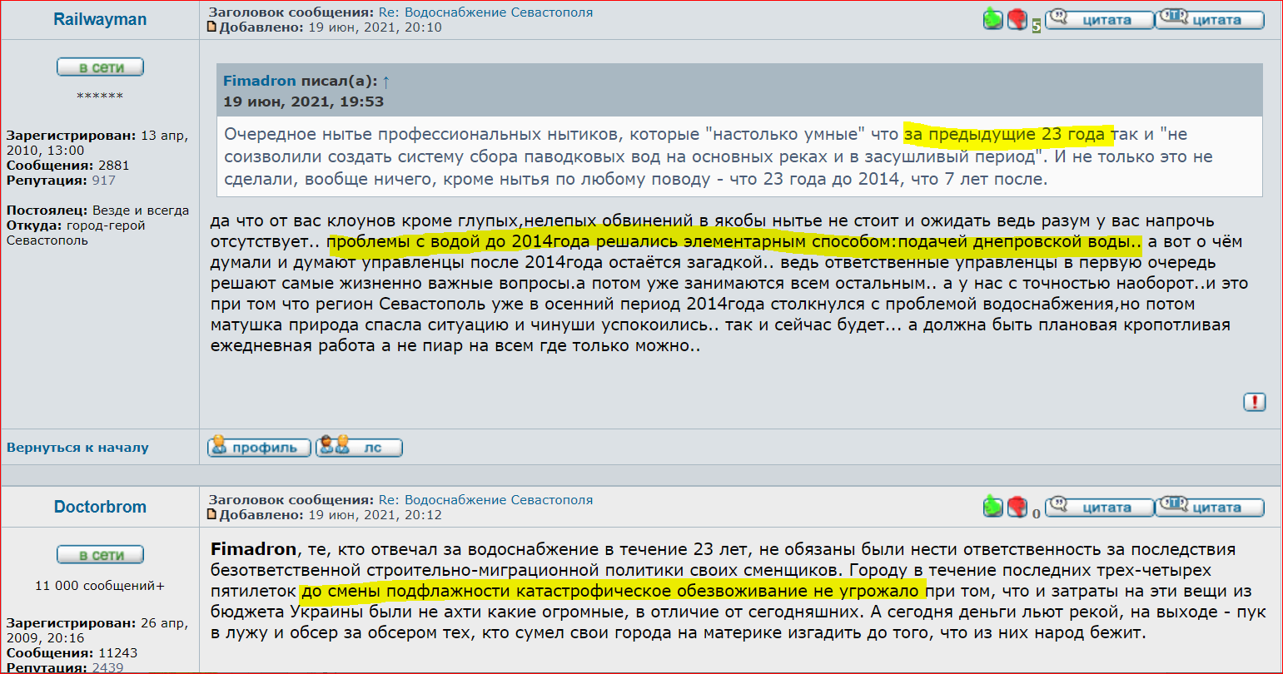This screenshot has height=674, width=1283.
Task: Click Railwayman's 'Зарегистрирован: 13 апр, 2010' line
Action: [x=97, y=143]
